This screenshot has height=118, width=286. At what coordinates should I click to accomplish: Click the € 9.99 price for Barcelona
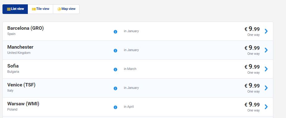tap(252, 29)
